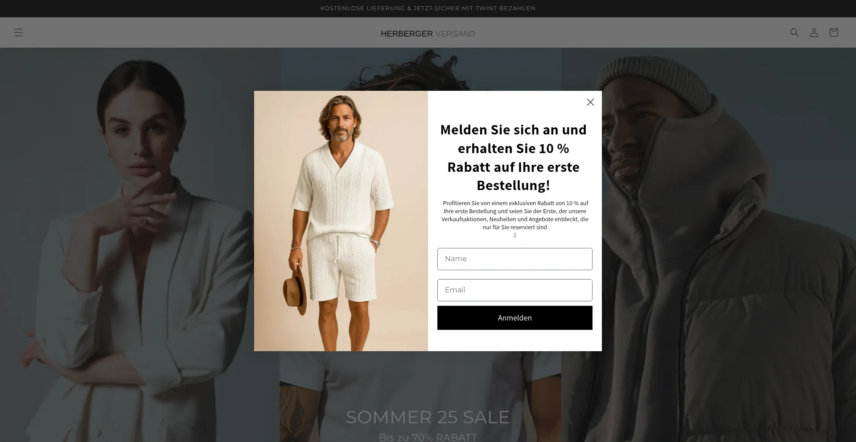
Task: Focus the Name input field
Action: click(514, 259)
